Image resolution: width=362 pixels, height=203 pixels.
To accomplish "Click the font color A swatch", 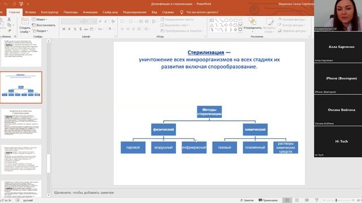I will pos(110,29).
